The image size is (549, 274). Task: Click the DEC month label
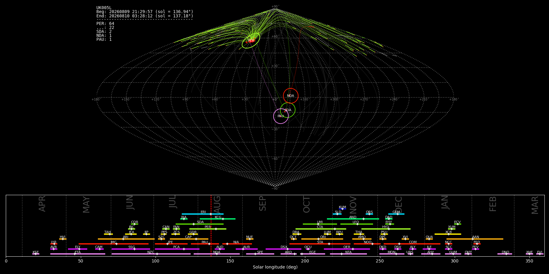399,204
